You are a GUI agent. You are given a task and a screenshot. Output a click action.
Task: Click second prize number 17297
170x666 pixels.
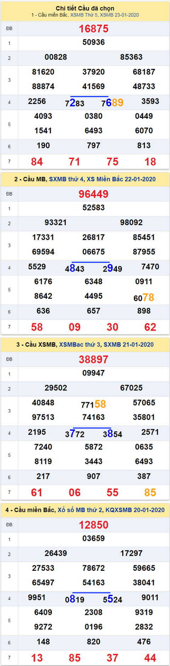(x=131, y=553)
